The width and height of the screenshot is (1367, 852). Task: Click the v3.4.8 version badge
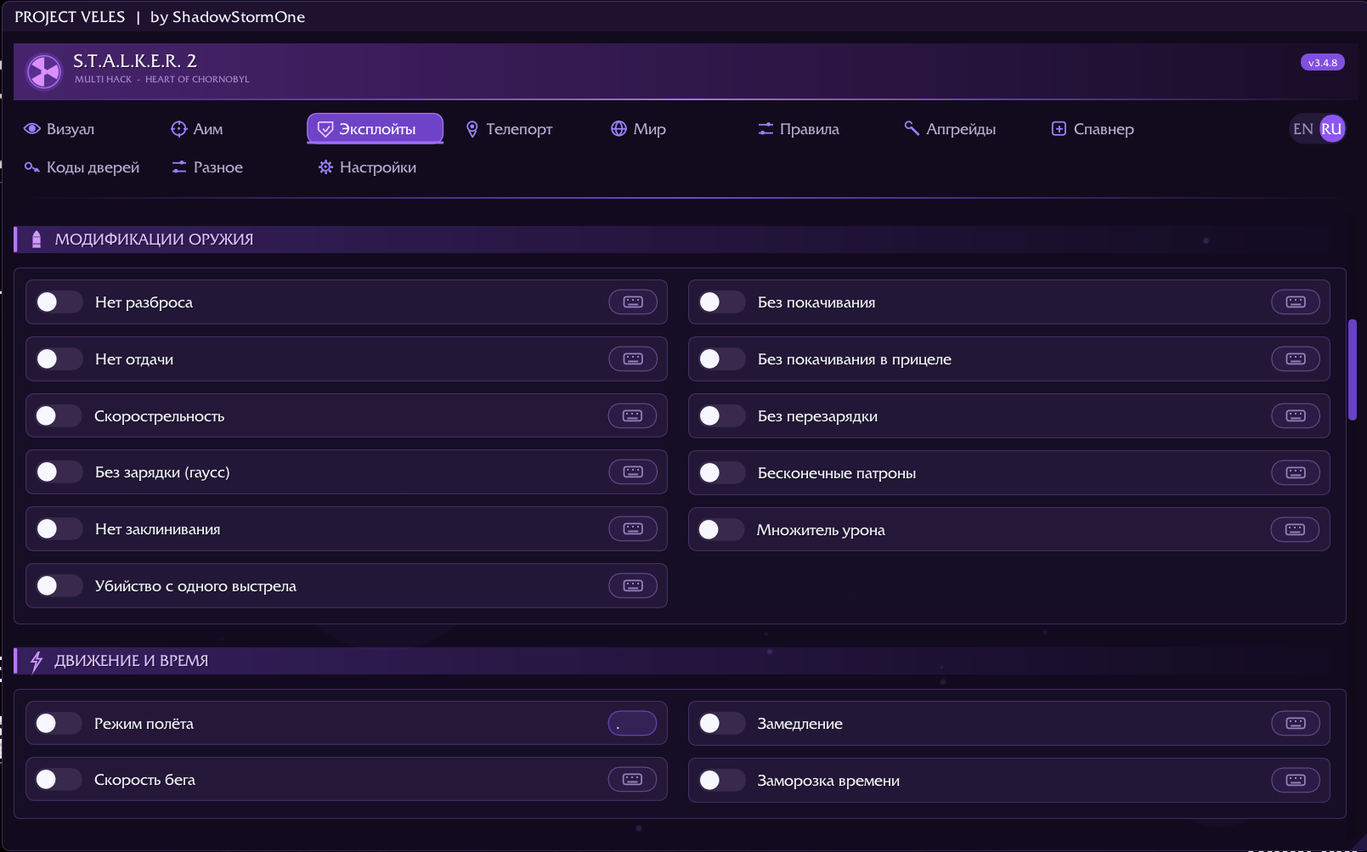coord(1322,63)
